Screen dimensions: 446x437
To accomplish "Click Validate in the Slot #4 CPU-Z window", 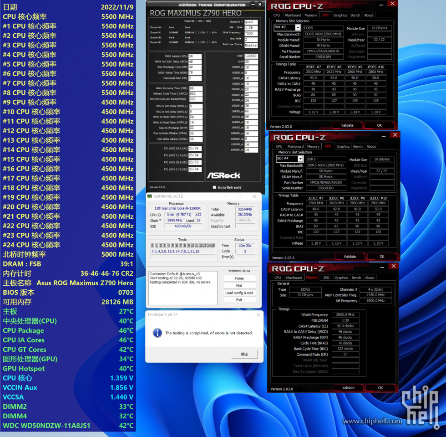I will (x=350, y=257).
